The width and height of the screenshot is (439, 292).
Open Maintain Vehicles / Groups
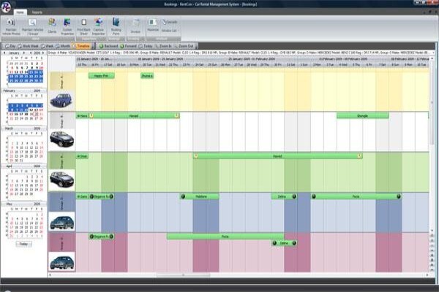point(32,27)
